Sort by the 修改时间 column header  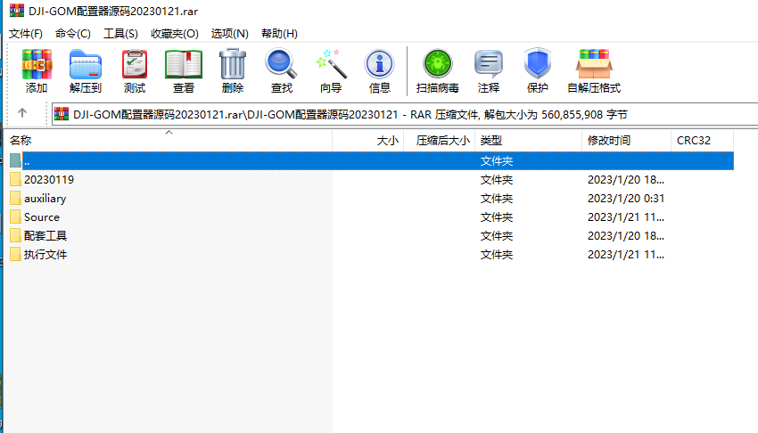click(x=627, y=141)
